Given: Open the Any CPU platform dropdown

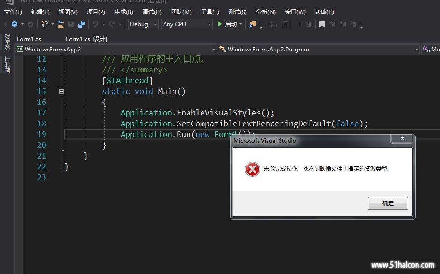Looking at the screenshot, I should 187,24.
